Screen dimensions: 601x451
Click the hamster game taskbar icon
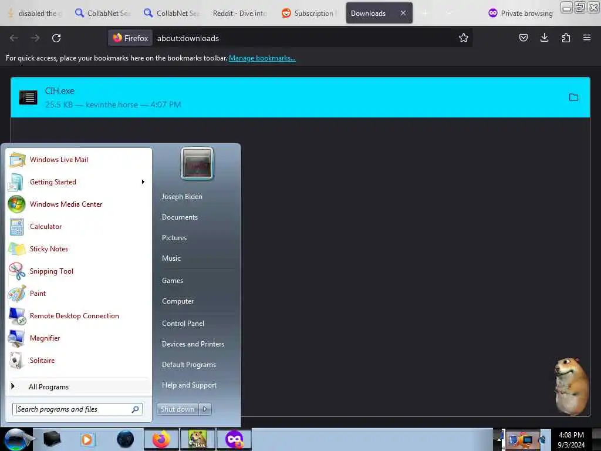pos(198,439)
